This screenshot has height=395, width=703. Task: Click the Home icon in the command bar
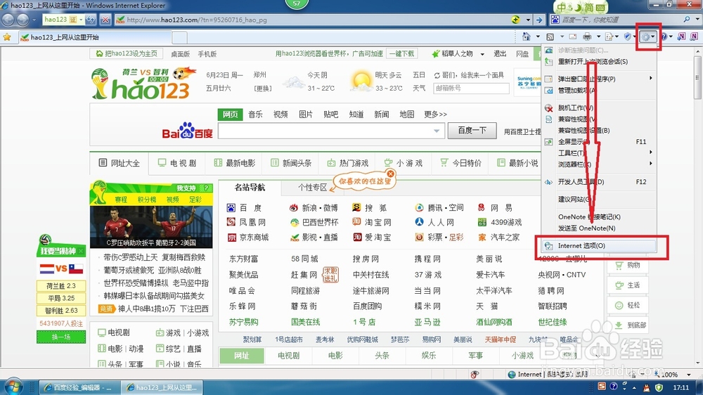click(x=527, y=37)
